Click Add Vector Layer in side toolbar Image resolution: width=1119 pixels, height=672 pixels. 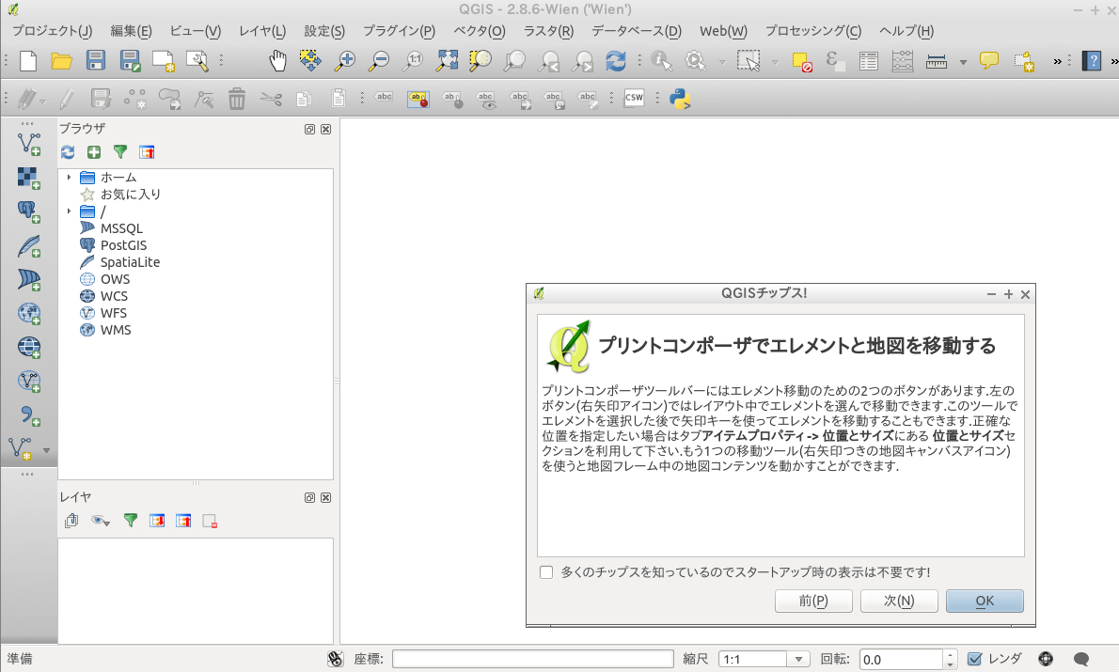(x=28, y=144)
